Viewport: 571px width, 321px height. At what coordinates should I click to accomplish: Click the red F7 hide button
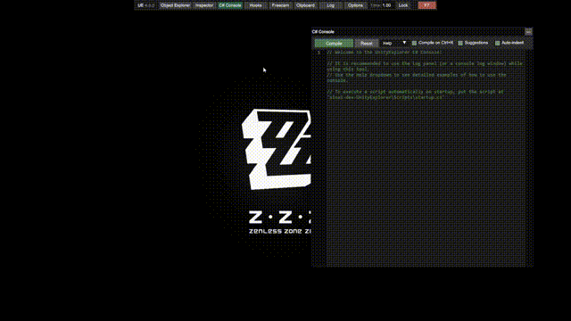pos(426,5)
